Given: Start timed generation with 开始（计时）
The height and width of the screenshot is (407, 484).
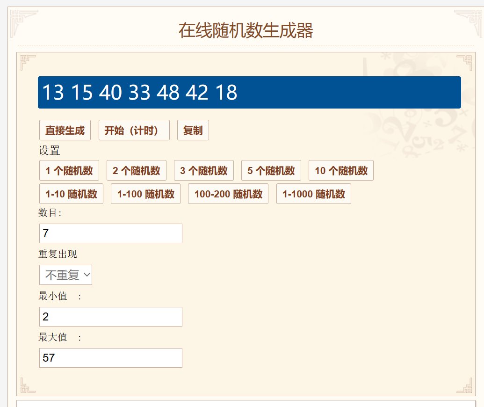Looking at the screenshot, I should 134,130.
